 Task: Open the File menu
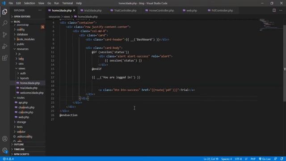tap(11, 3)
